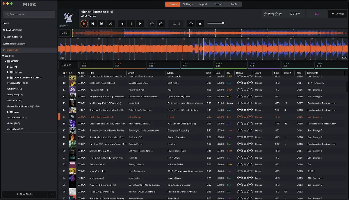Expand the Pop folder
The image size is (349, 200).
tap(8, 67)
